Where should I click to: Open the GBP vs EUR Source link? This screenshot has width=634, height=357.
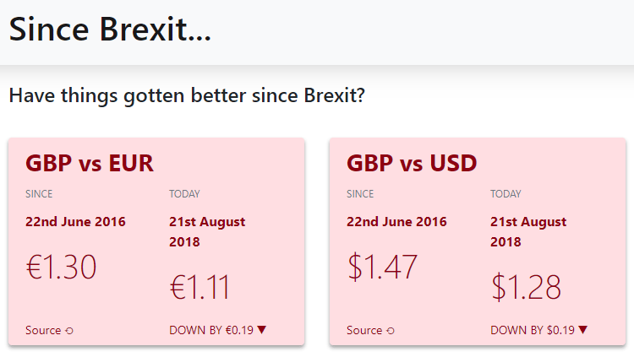(x=49, y=330)
